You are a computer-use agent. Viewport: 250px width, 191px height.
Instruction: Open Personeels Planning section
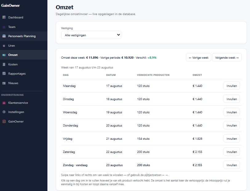[x=24, y=36]
